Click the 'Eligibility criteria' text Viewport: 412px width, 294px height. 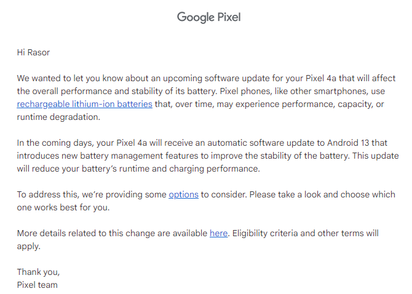pyautogui.click(x=264, y=233)
